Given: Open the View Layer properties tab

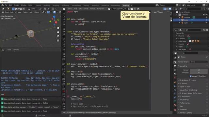Looking at the screenshot, I should point(175,70).
